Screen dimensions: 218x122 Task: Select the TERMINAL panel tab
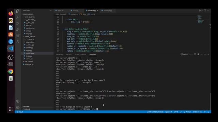pyautogui.click(x=92, y=54)
